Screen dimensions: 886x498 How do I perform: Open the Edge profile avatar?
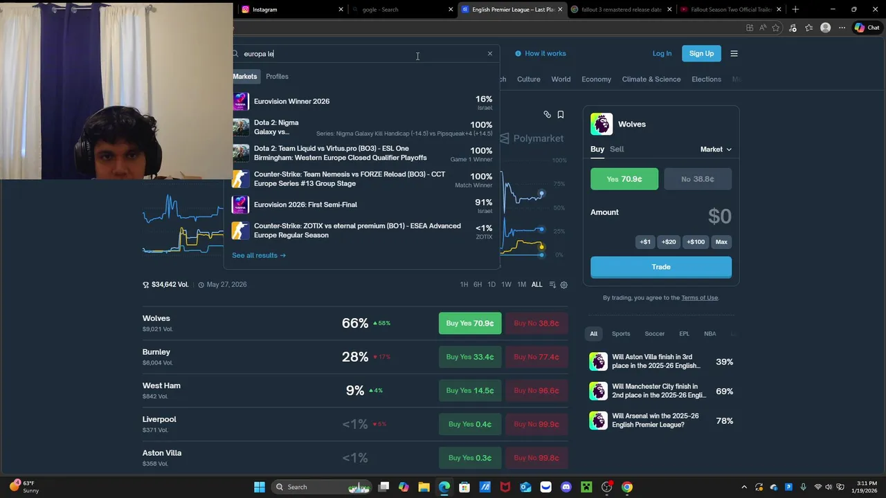pos(825,28)
